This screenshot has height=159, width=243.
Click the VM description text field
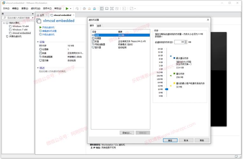tap(53, 72)
